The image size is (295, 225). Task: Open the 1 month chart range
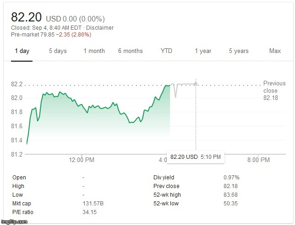(94, 51)
